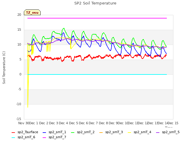This screenshot has width=191, height=143.
Task: Toggle sp2_Tsurface series in the legend
Action: click(25, 132)
